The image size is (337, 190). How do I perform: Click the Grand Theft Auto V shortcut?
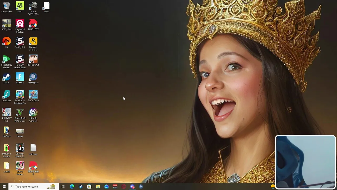tap(20, 115)
